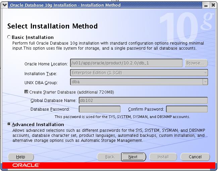Viewport: 218px width, 171px height.
Task: Go to the previous step with Back
Action: tap(109, 157)
